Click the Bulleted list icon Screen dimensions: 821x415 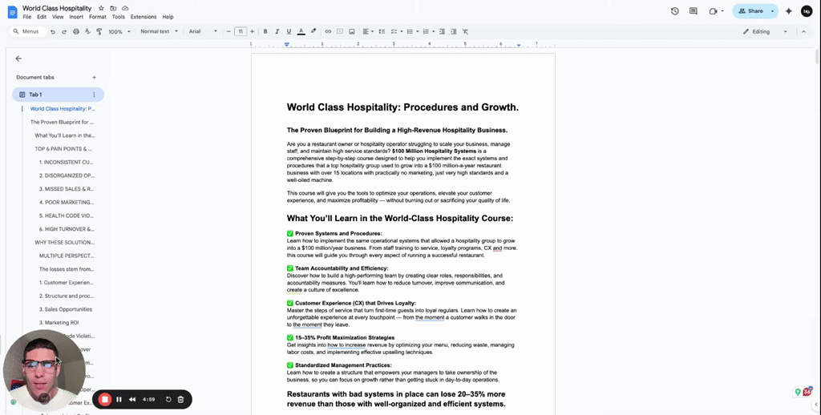[410, 31]
